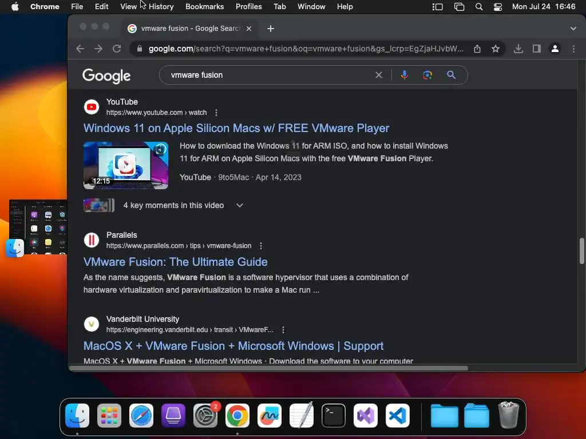Clear the search box text
This screenshot has height=439, width=586.
pos(379,75)
